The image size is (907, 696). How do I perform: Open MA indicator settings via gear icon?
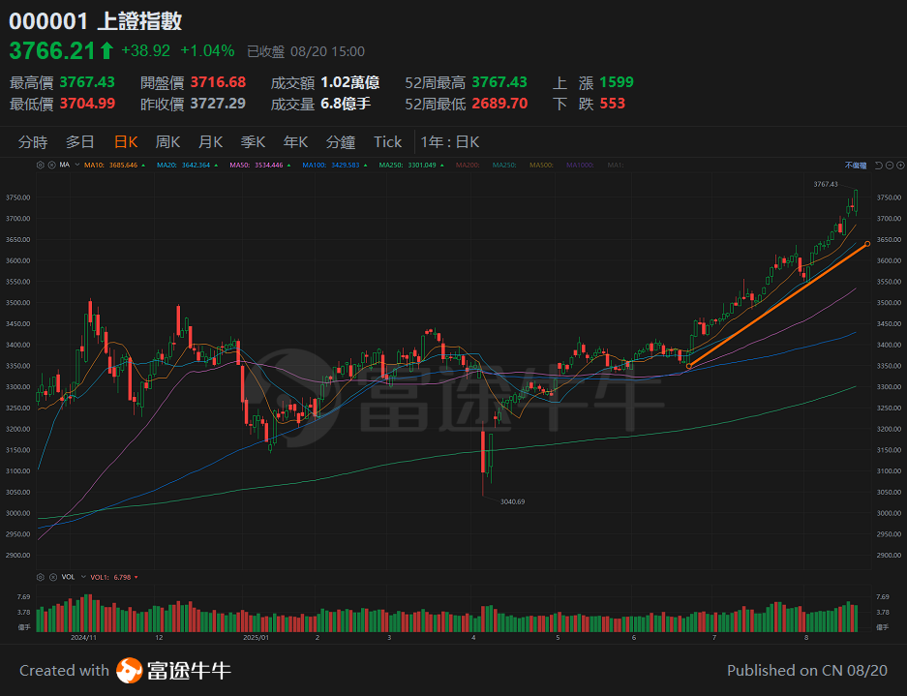coord(40,165)
